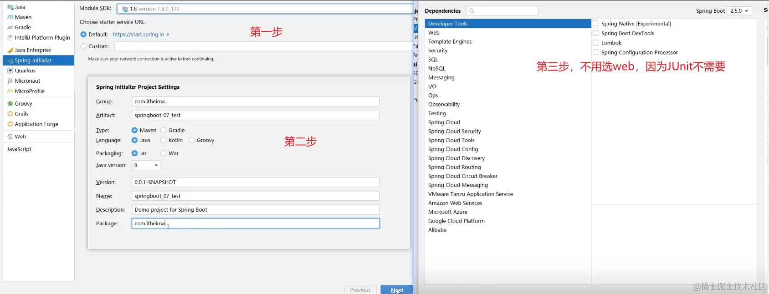Click the Previous button
This screenshot has height=294, width=769.
coord(360,289)
